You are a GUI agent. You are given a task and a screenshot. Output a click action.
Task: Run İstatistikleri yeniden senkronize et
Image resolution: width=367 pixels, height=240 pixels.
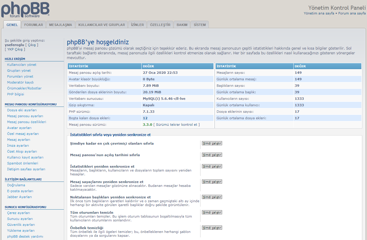(212, 166)
